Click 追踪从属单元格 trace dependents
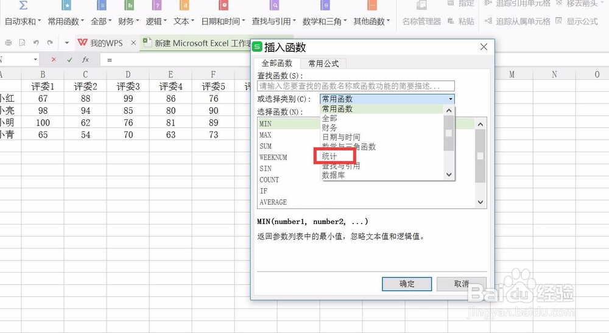609x333 pixels. (517, 21)
